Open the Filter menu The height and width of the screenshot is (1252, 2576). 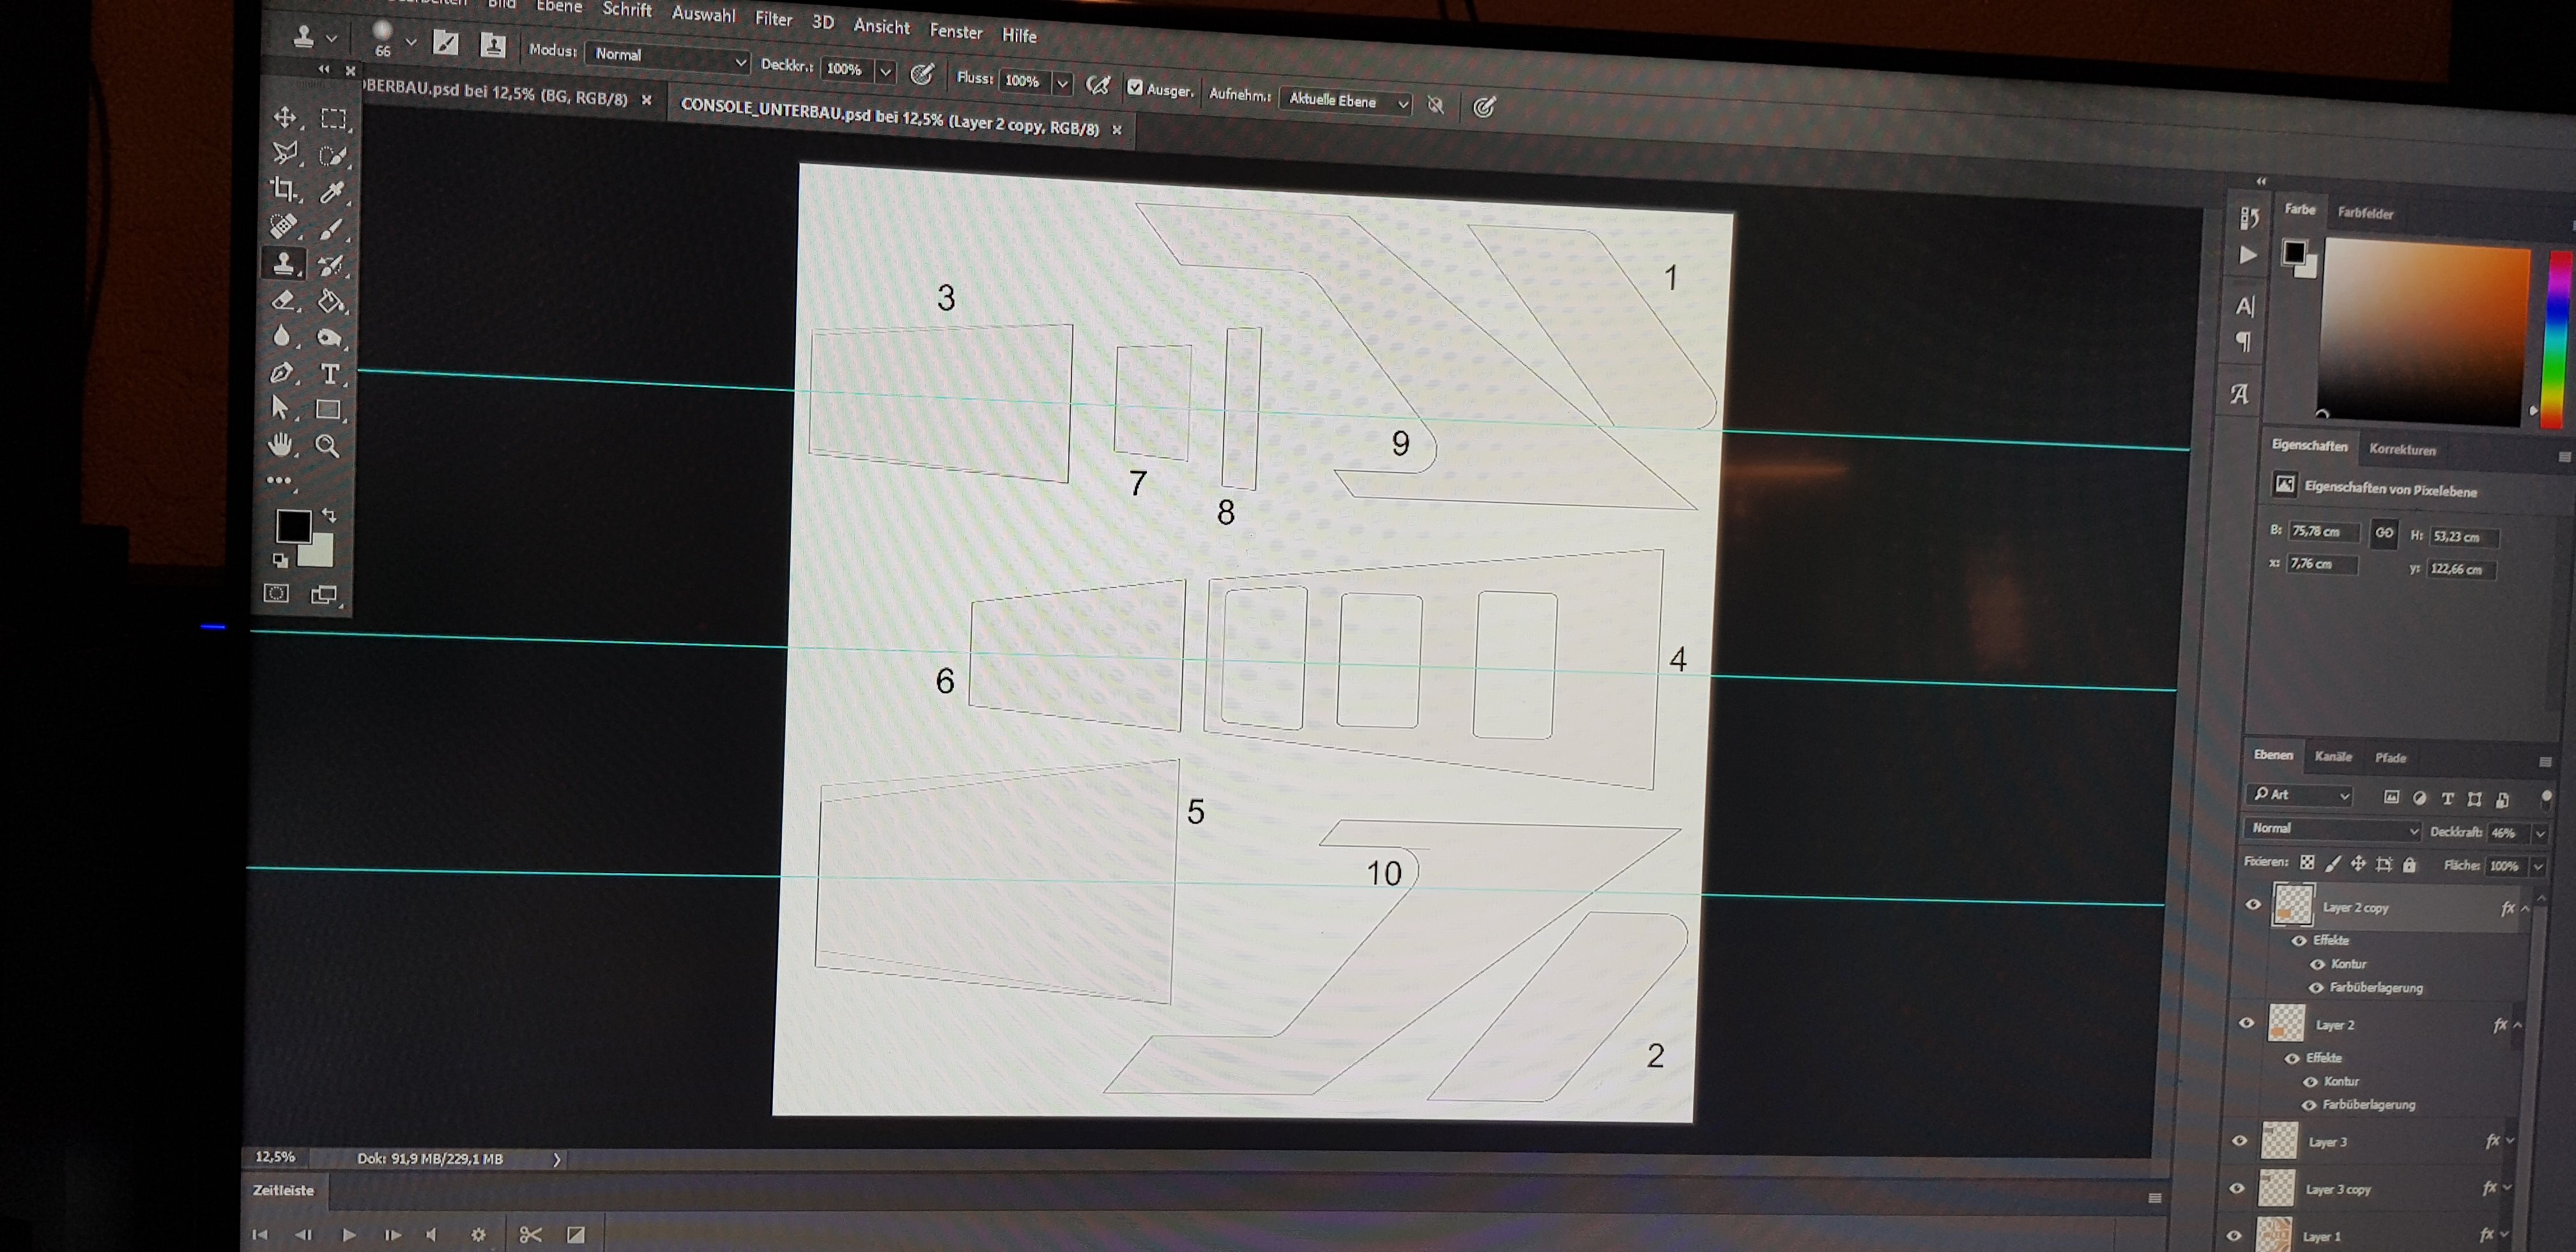coord(773,19)
